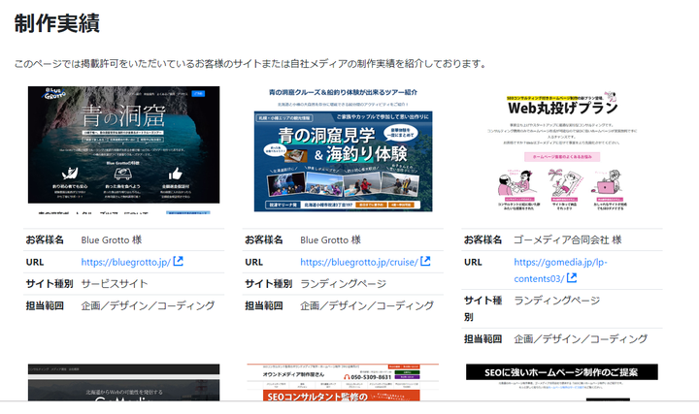Click '担当範囲' label in the first card
Image resolution: width=699 pixels, height=414 pixels.
click(45, 305)
